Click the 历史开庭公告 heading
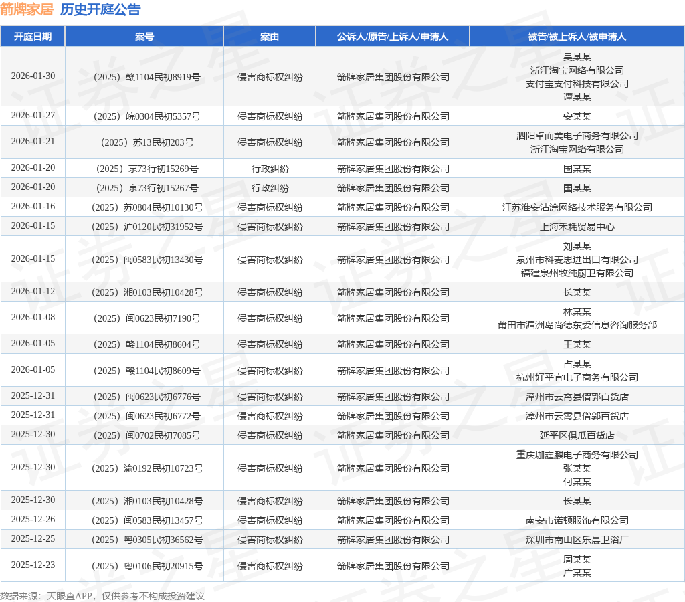This screenshot has height=602, width=685. [100, 9]
